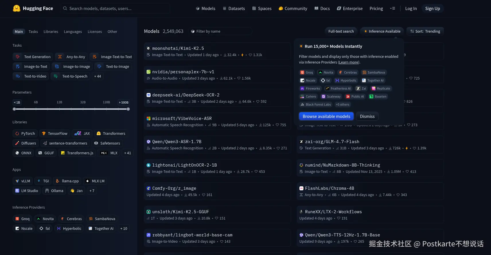The width and height of the screenshot is (491, 255).
Task: Adjust the right parameters slider handle
Action: tap(128, 109)
